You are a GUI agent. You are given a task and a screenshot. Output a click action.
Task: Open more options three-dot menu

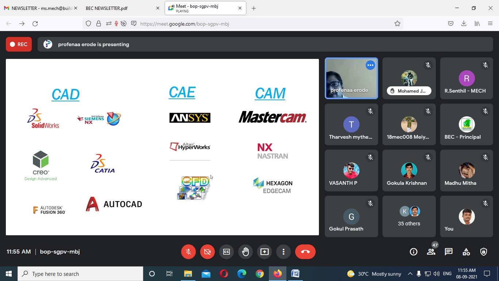[x=283, y=252]
